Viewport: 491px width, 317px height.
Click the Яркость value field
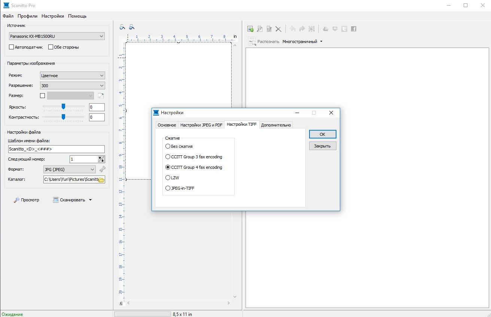pyautogui.click(x=97, y=107)
